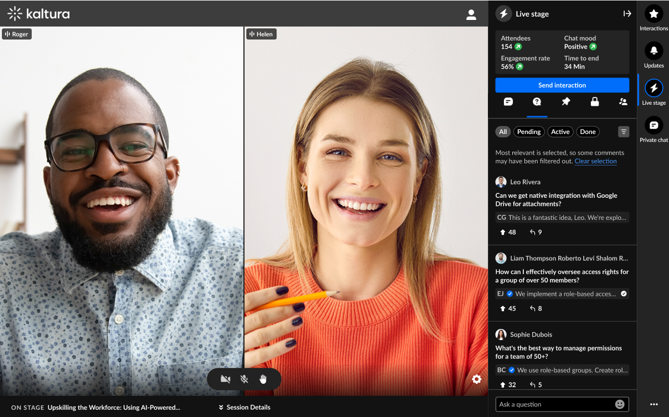The width and height of the screenshot is (669, 417).
Task: Select Live stage icon in right sidebar
Action: (653, 88)
